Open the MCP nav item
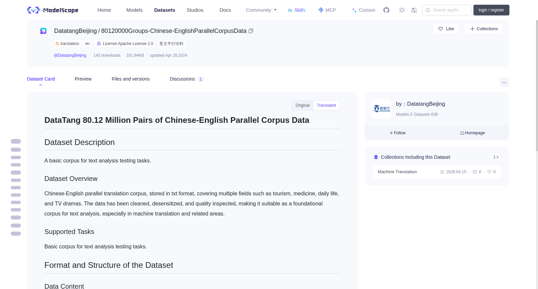This screenshot has height=289, width=538. tap(327, 10)
